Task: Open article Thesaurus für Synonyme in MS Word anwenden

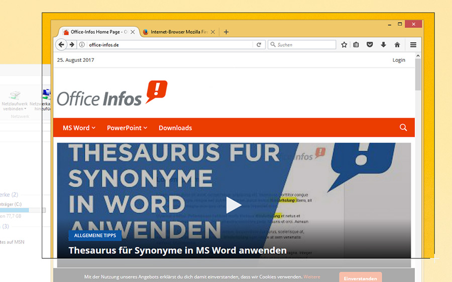Action: click(178, 250)
